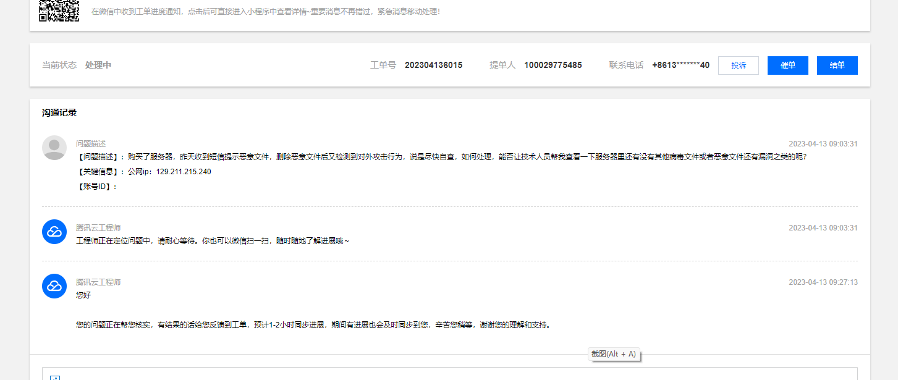The image size is (898, 380).
Task: Click the 处理中 status text
Action: coord(98,65)
